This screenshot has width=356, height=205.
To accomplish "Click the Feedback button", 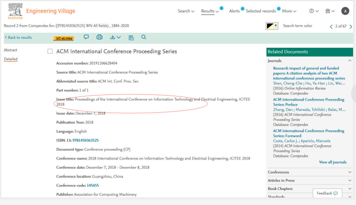I will coord(327,193).
